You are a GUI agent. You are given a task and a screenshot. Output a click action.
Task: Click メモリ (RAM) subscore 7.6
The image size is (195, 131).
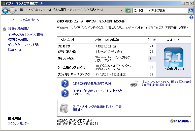pos(151,51)
